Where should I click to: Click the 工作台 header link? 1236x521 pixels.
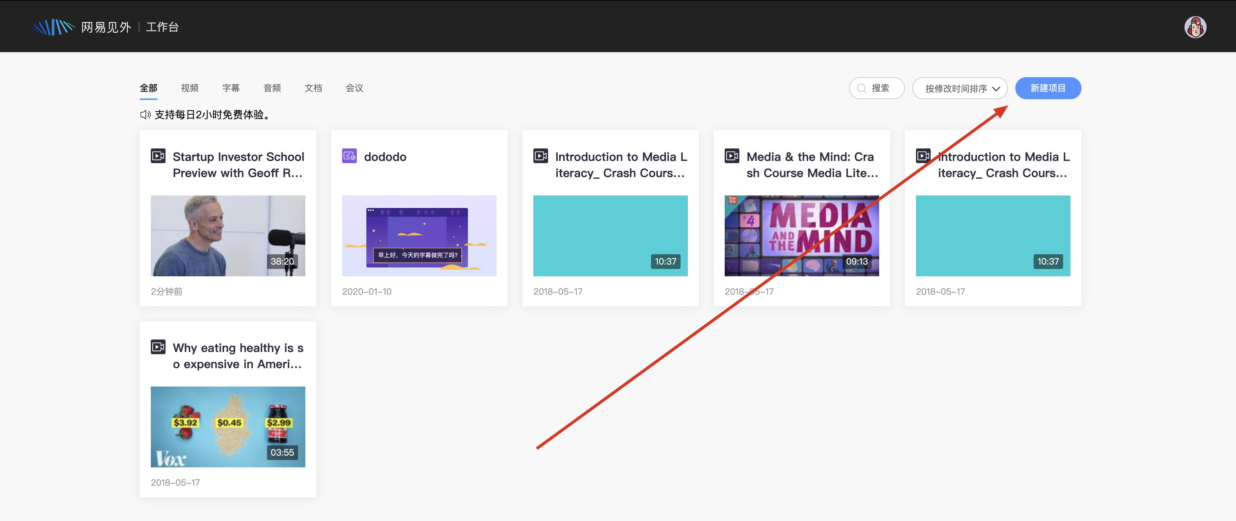[163, 27]
